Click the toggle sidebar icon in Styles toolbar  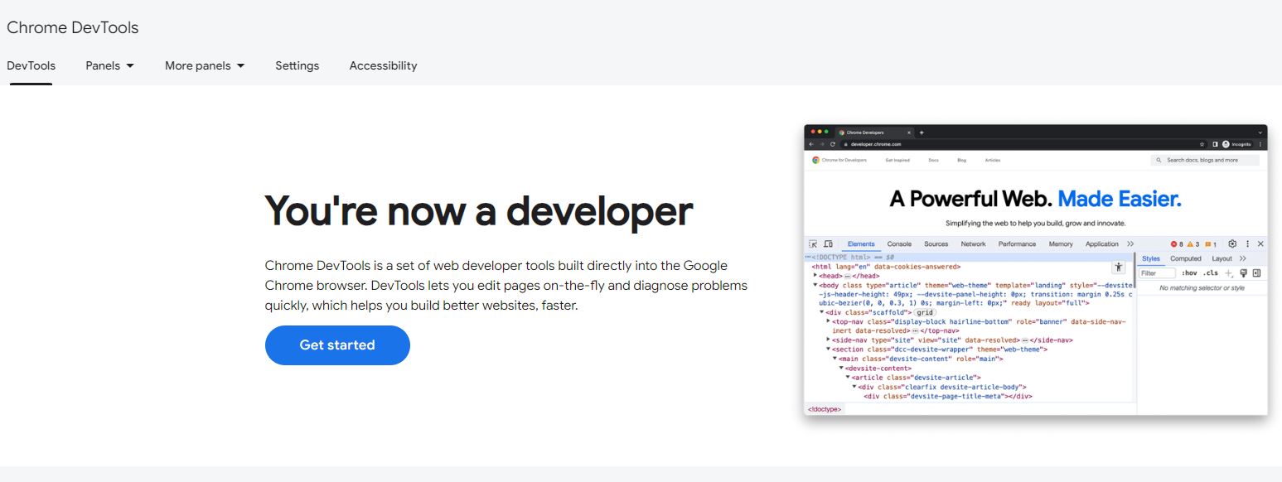coord(1256,273)
